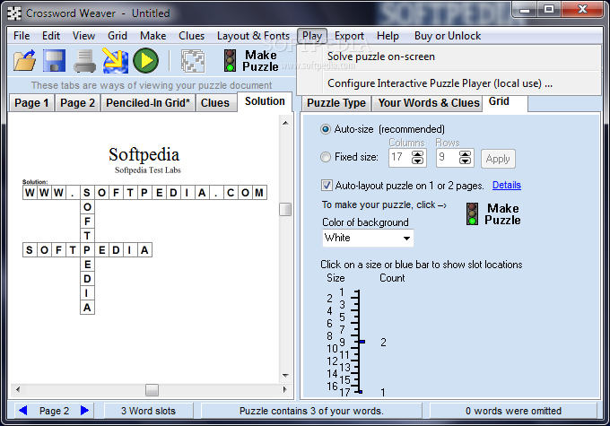The image size is (610, 426).
Task: Switch to the left-panel Clues tab
Action: pyautogui.click(x=215, y=103)
